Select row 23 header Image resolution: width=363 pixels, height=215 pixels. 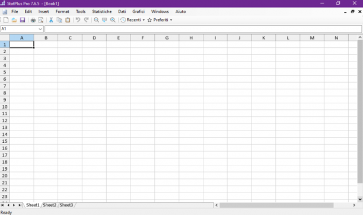[x=5, y=197]
